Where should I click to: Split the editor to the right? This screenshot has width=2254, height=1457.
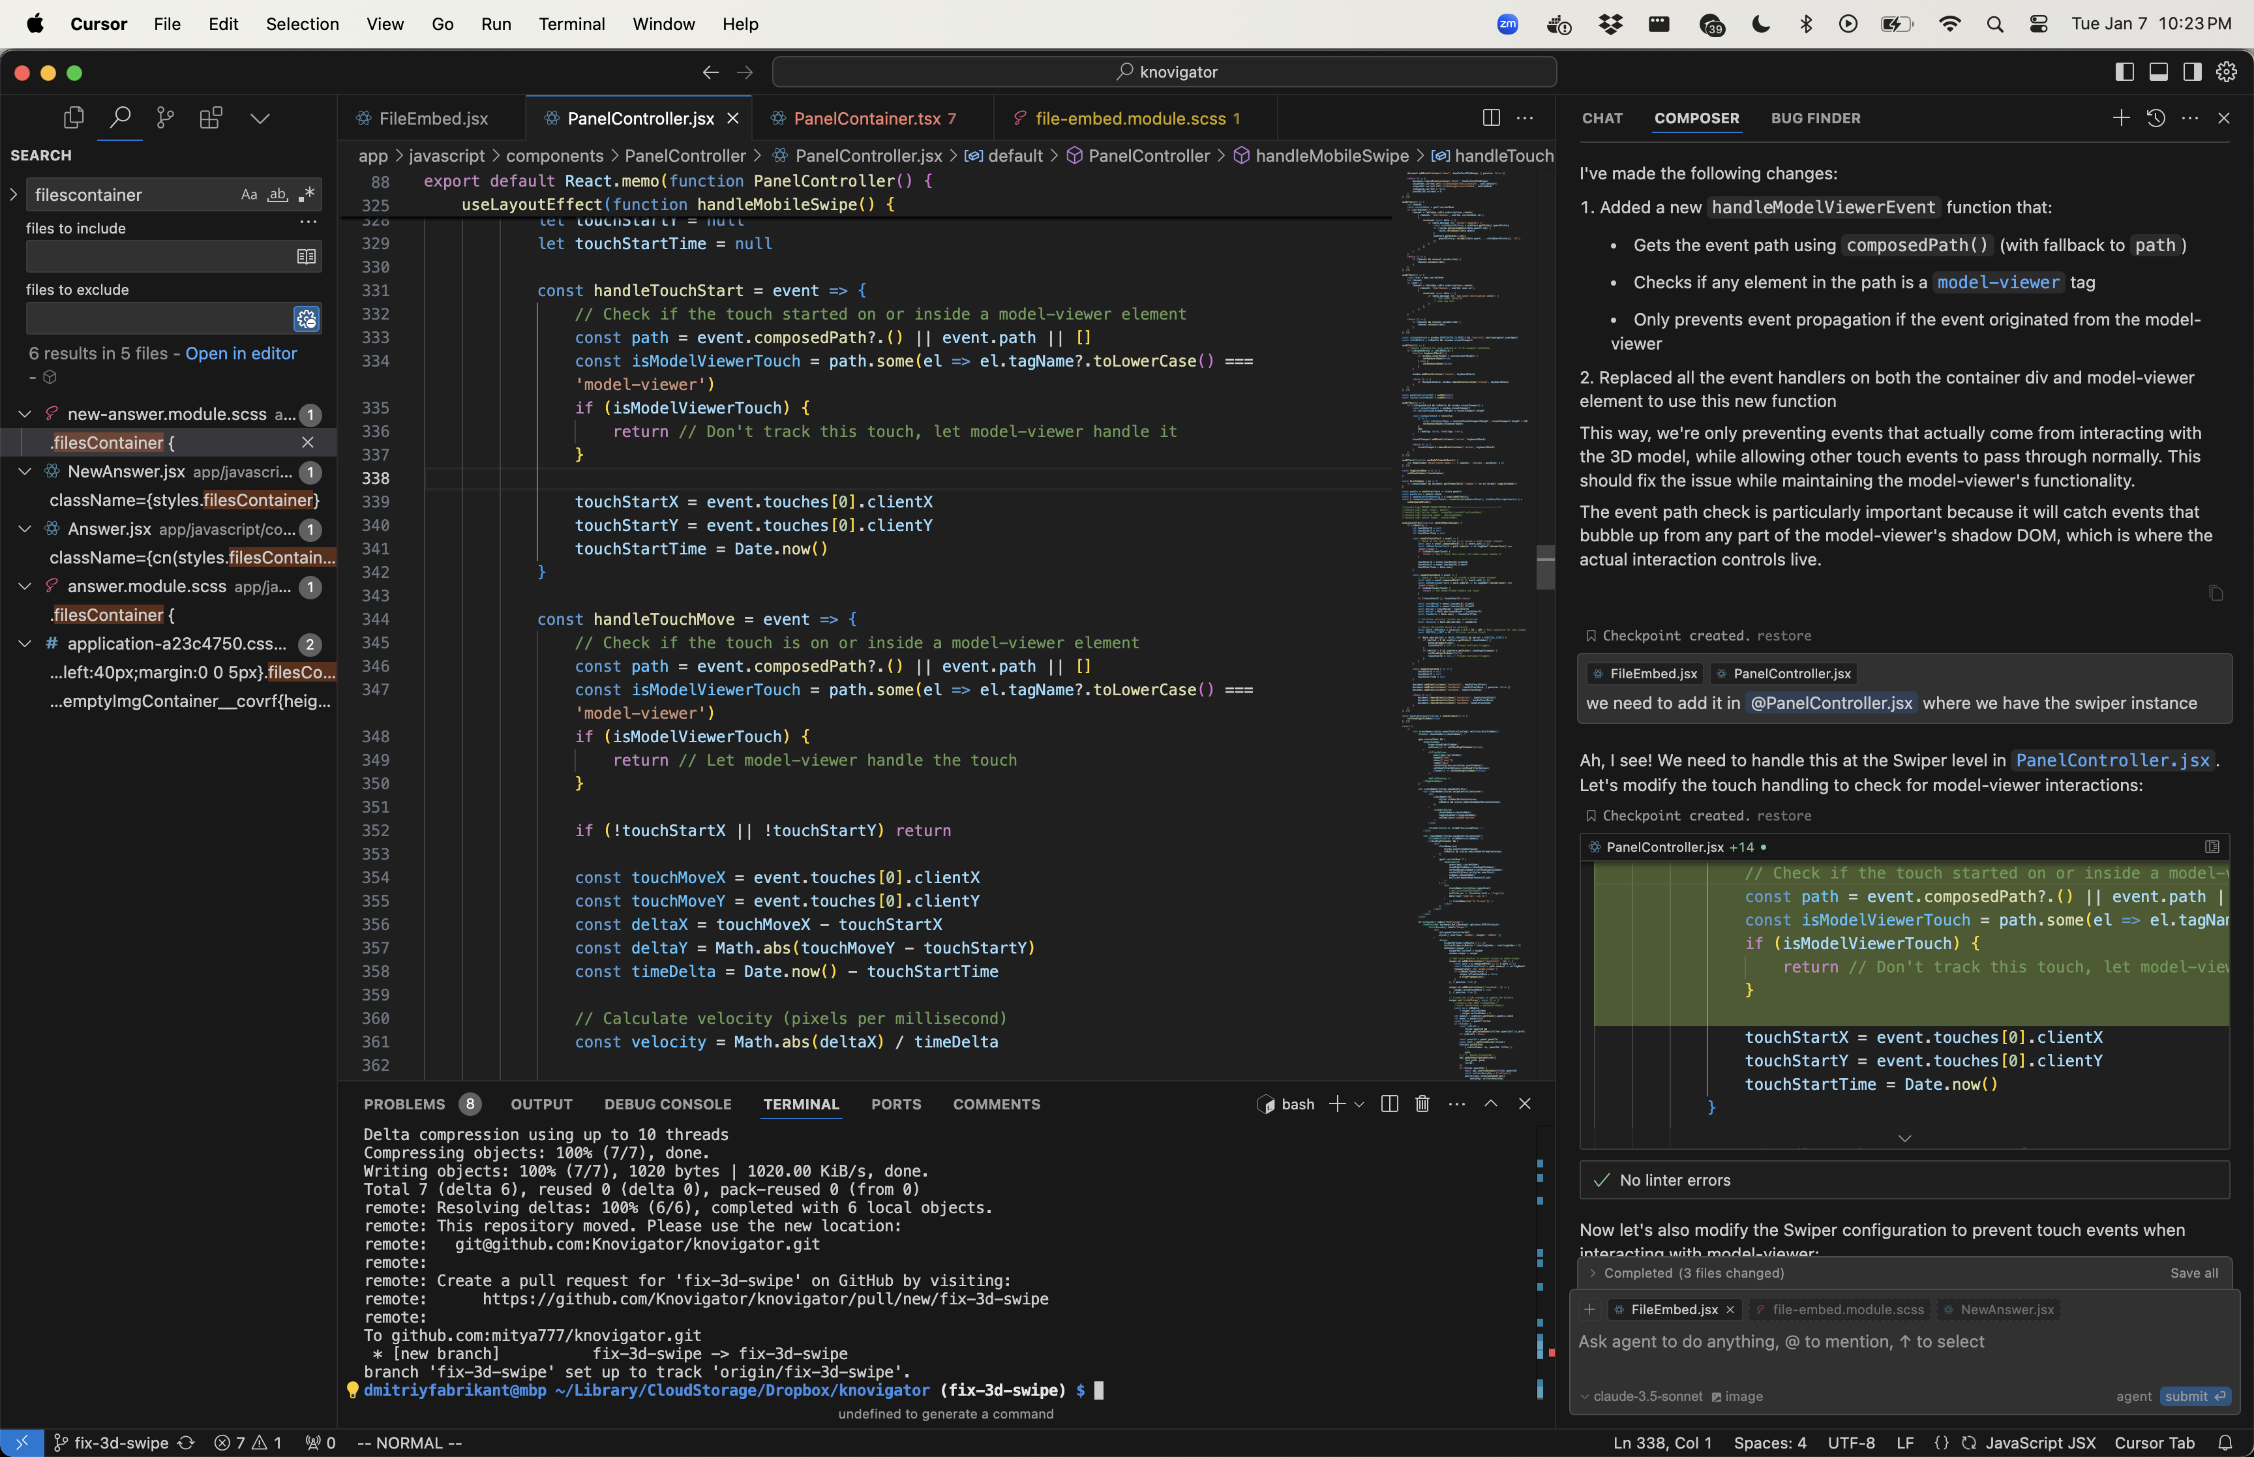pyautogui.click(x=1492, y=117)
